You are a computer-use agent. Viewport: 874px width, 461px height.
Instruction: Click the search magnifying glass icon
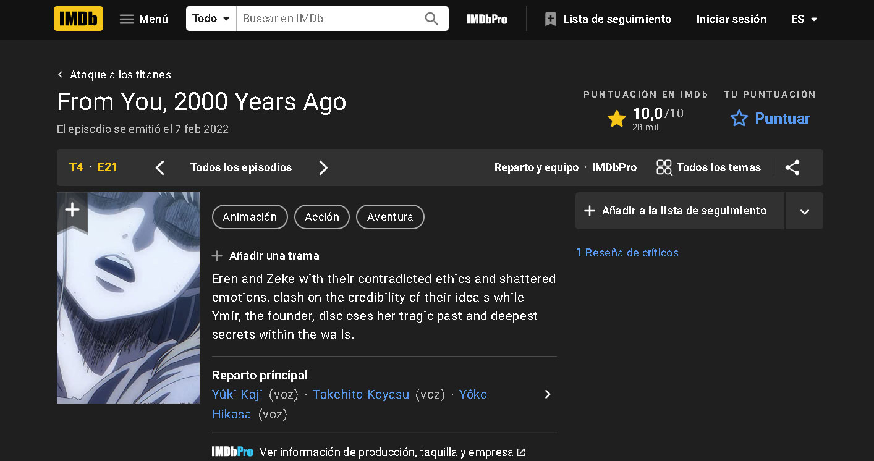(431, 19)
